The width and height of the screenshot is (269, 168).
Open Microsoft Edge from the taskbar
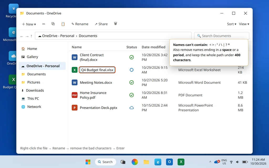(158, 162)
